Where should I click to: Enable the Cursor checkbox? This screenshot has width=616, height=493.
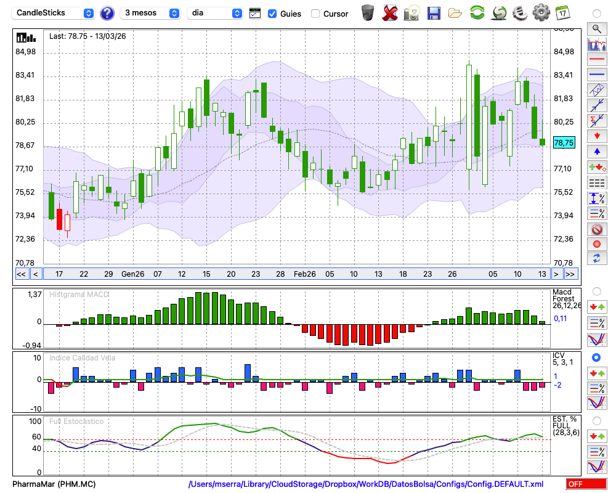coord(315,14)
